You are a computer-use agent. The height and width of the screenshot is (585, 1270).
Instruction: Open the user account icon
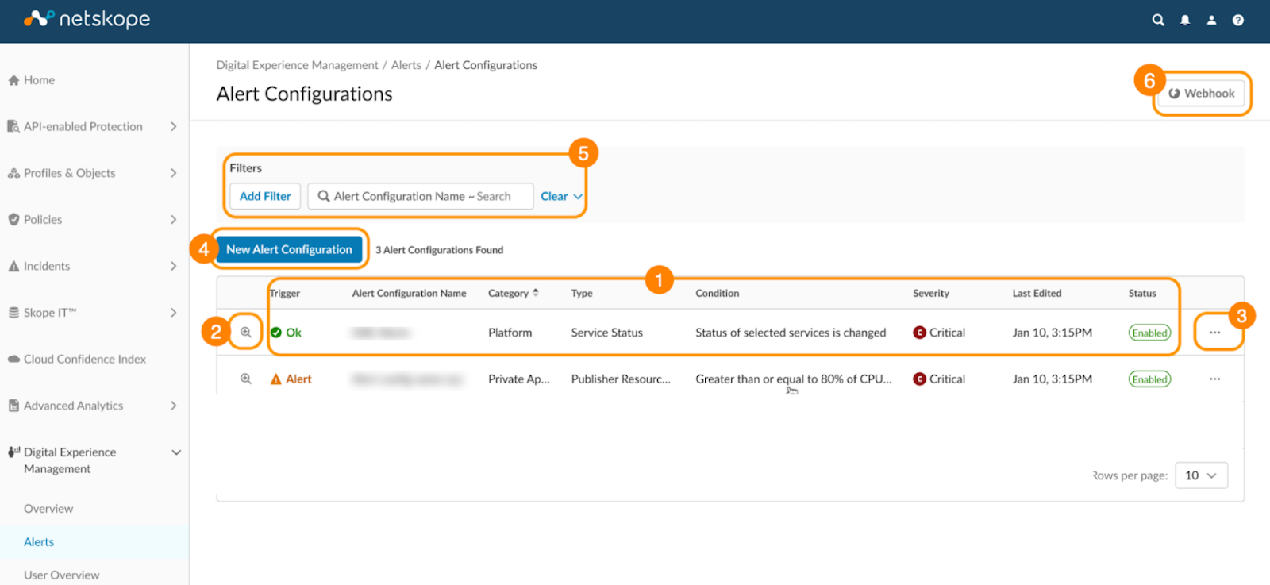point(1211,20)
